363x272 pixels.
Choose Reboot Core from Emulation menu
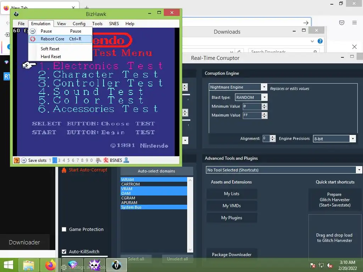(x=60, y=39)
